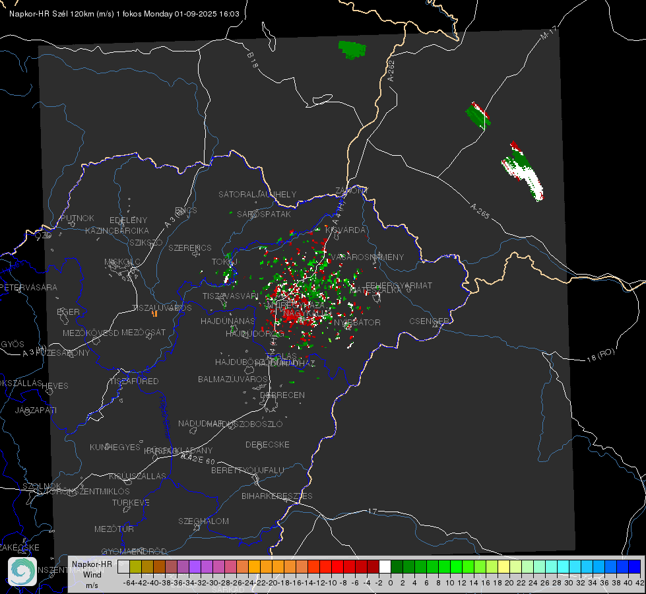This screenshot has height=594, width=646.
Task: Click the orange echo near TISZAUJVAROS
Action: [154, 313]
